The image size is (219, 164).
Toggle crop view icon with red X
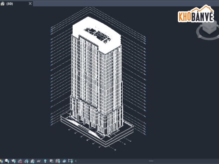click(20, 161)
